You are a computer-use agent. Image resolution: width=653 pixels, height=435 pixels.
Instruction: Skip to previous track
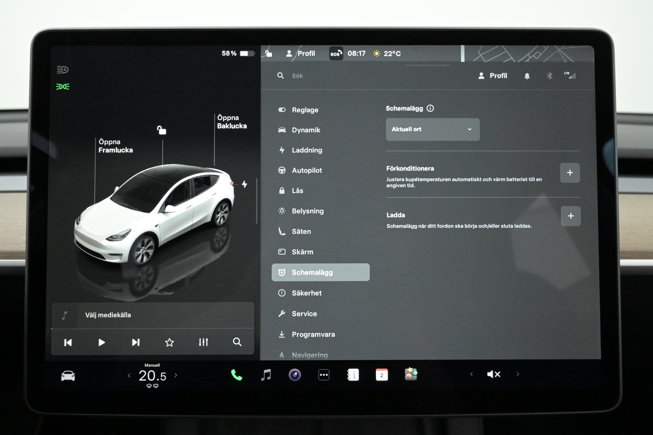point(68,343)
